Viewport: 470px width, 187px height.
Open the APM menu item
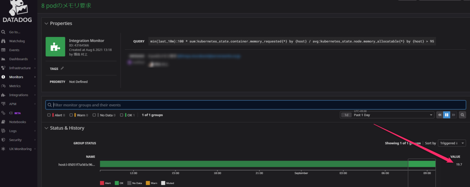13,104
